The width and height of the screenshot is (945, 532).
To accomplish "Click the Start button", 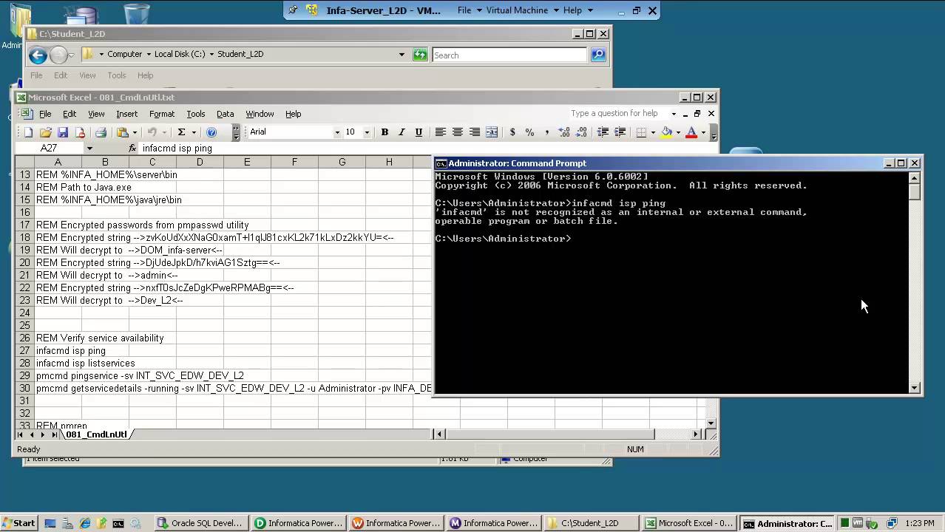I will [19, 523].
